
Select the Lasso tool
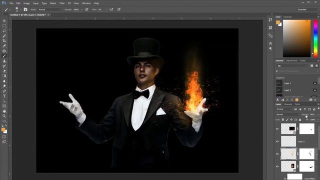point(4,31)
